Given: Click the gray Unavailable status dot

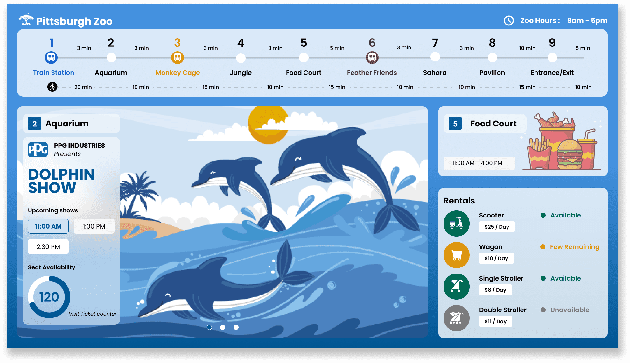Looking at the screenshot, I should (x=543, y=310).
